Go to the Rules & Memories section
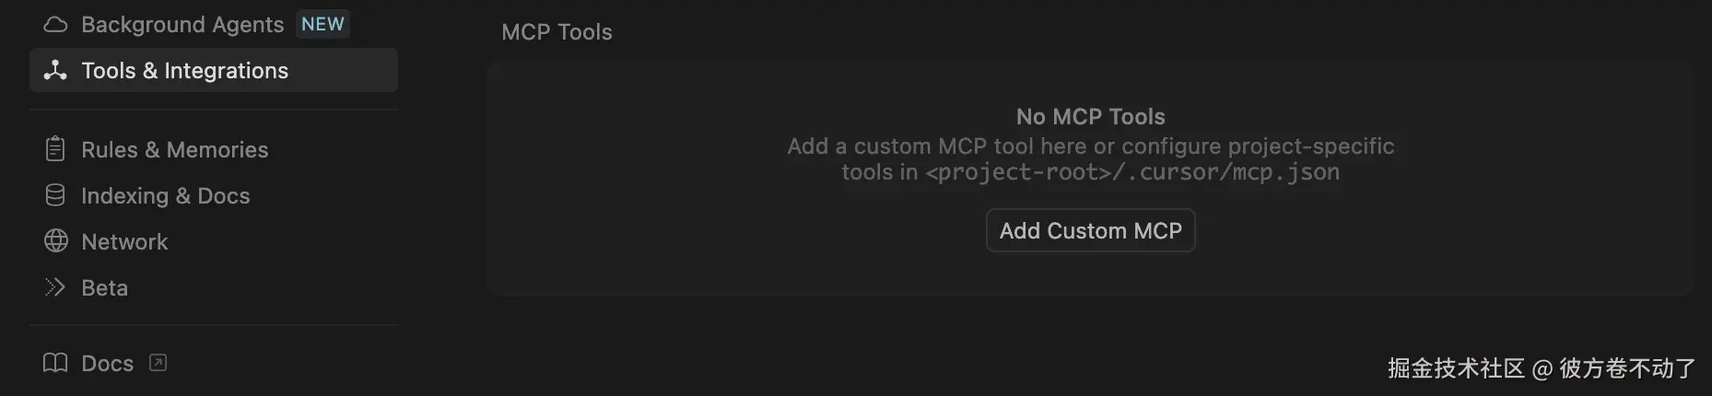Image resolution: width=1712 pixels, height=396 pixels. coord(174,150)
